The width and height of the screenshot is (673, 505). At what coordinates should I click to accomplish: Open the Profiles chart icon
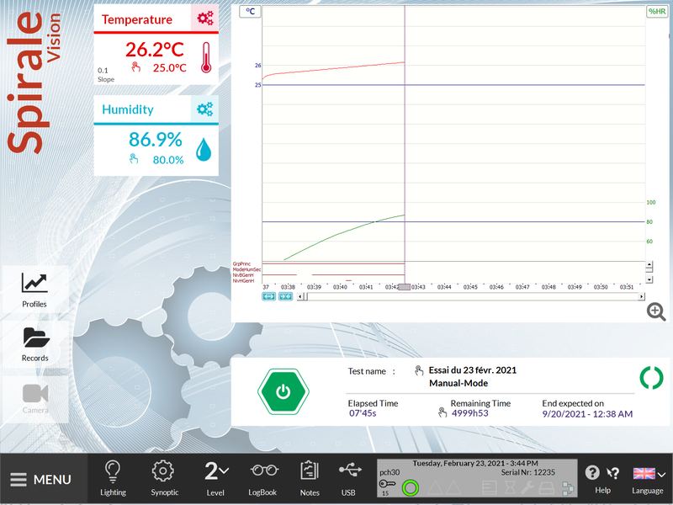coord(34,289)
